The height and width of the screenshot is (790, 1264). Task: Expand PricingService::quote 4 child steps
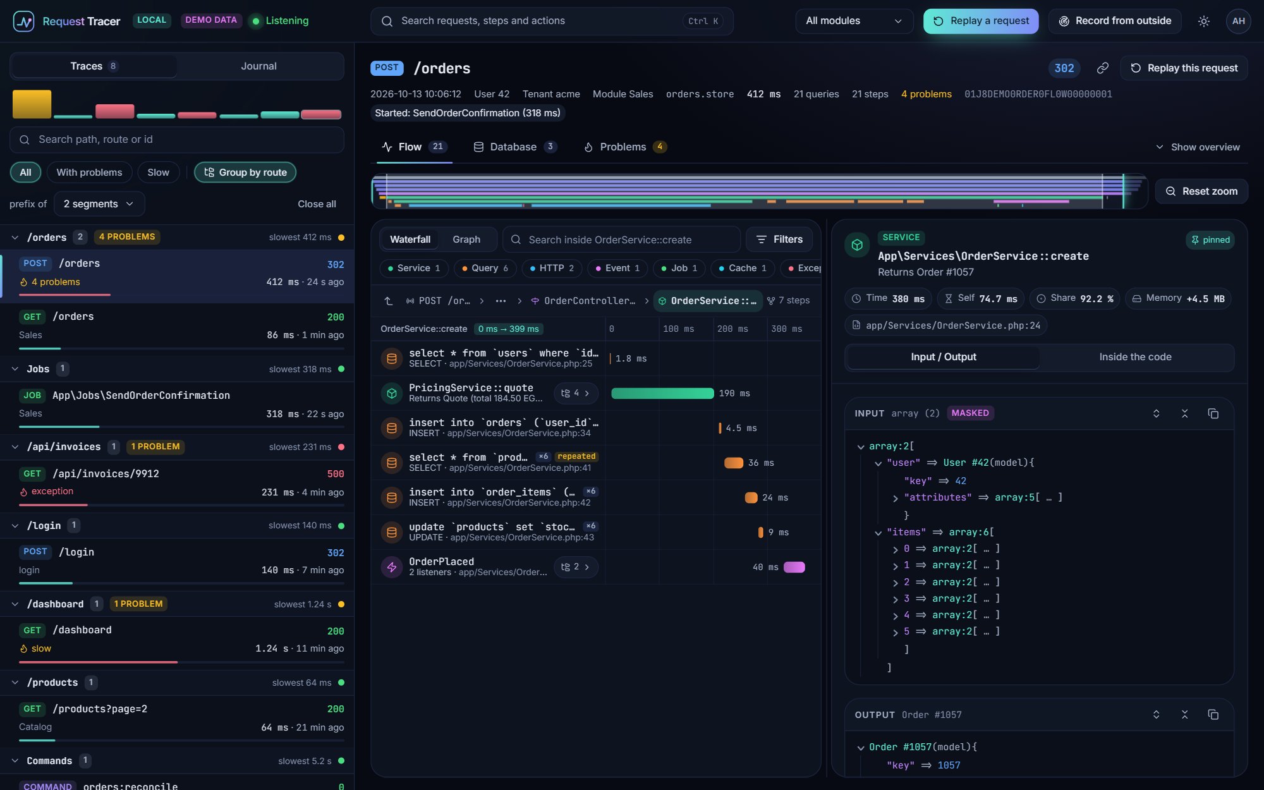[576, 393]
